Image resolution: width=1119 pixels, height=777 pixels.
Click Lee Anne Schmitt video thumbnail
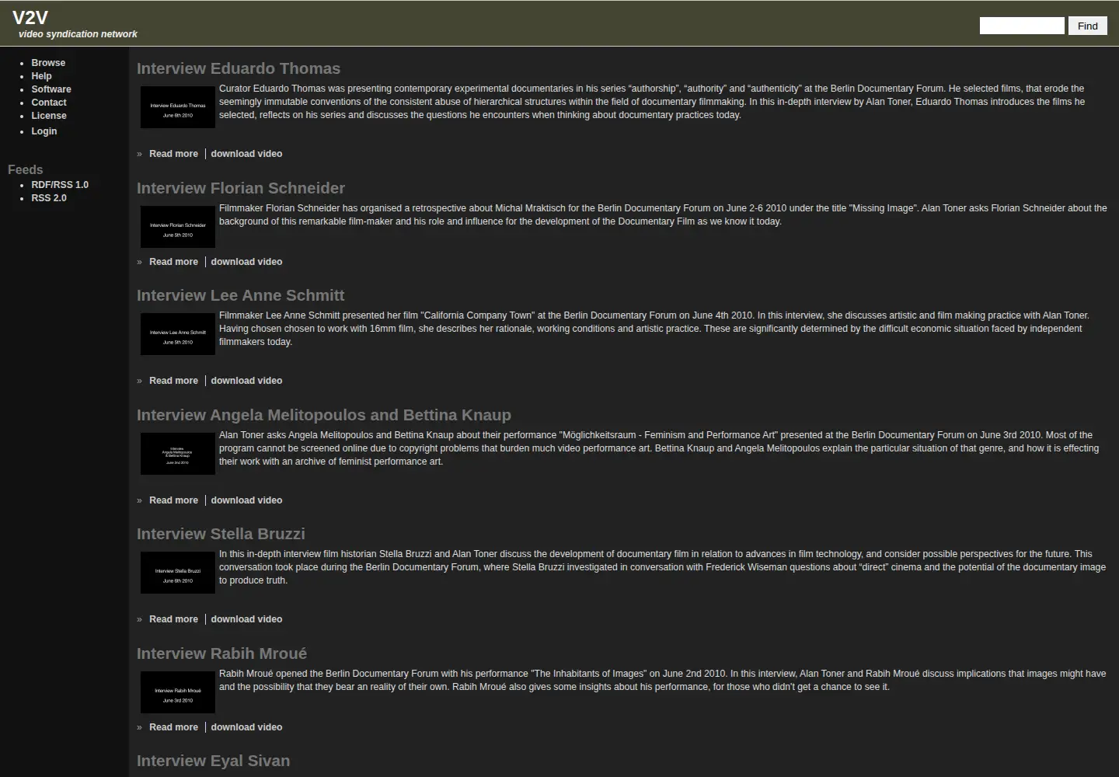(178, 334)
